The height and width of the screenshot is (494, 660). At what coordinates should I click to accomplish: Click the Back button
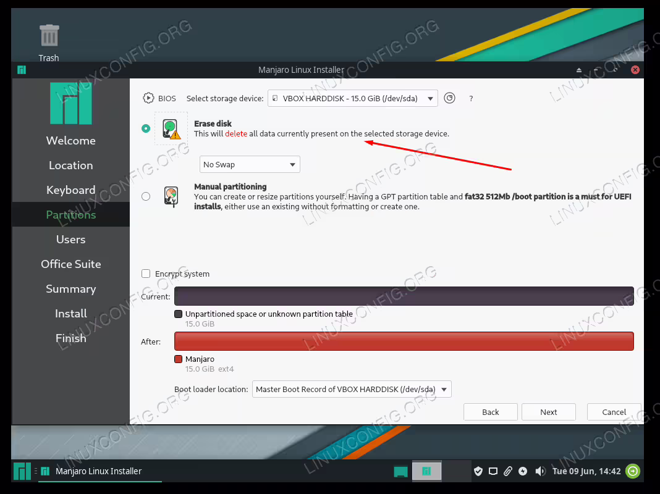click(491, 412)
